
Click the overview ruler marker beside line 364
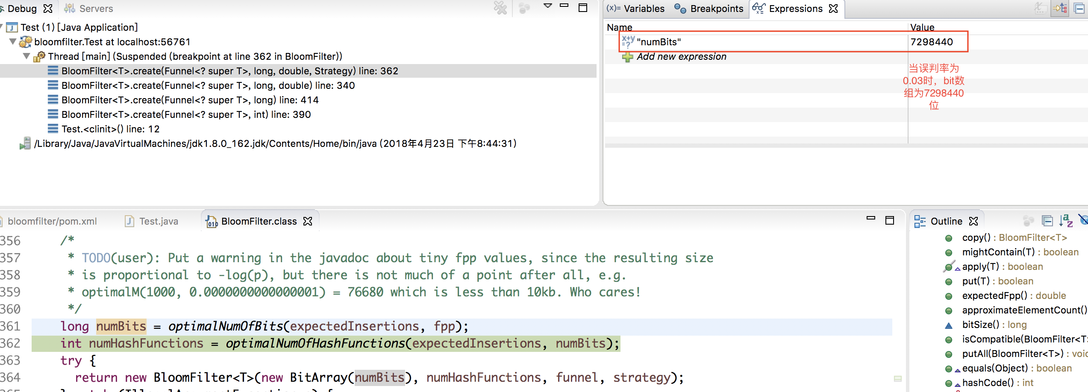click(x=898, y=378)
